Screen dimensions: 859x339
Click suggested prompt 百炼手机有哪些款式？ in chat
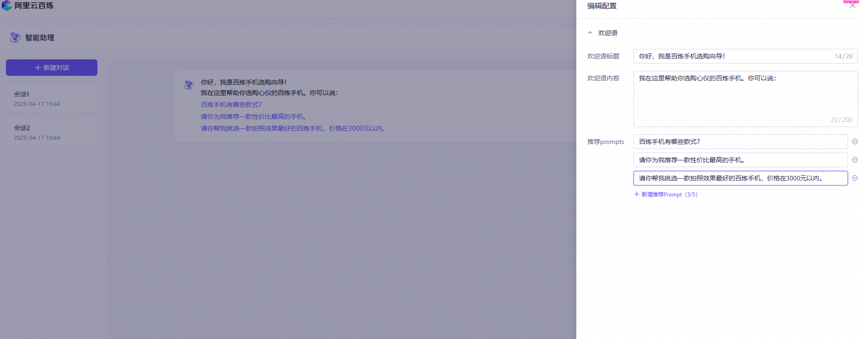tap(231, 105)
